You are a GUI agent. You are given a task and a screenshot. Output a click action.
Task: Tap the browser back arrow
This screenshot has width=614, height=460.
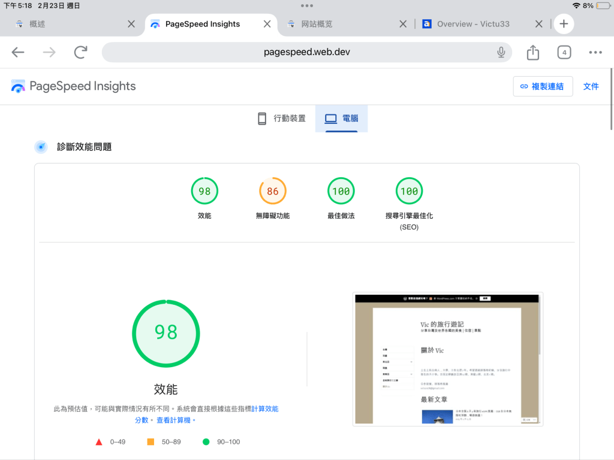(x=18, y=53)
